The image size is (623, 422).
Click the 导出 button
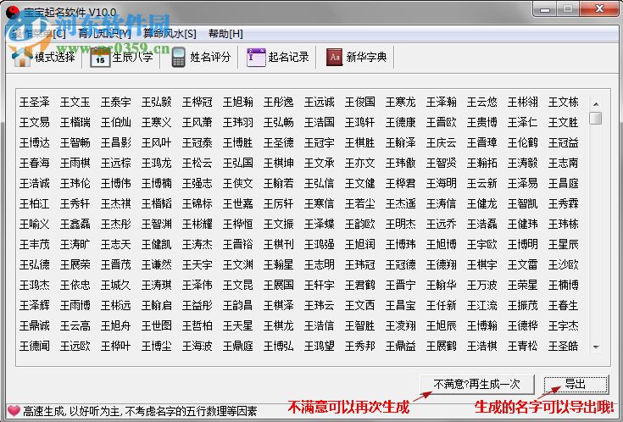coord(576,384)
